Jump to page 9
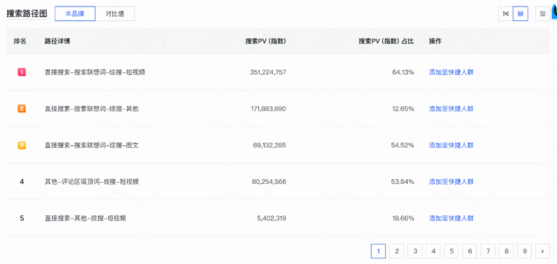This screenshot has height=264, width=557. [524, 251]
